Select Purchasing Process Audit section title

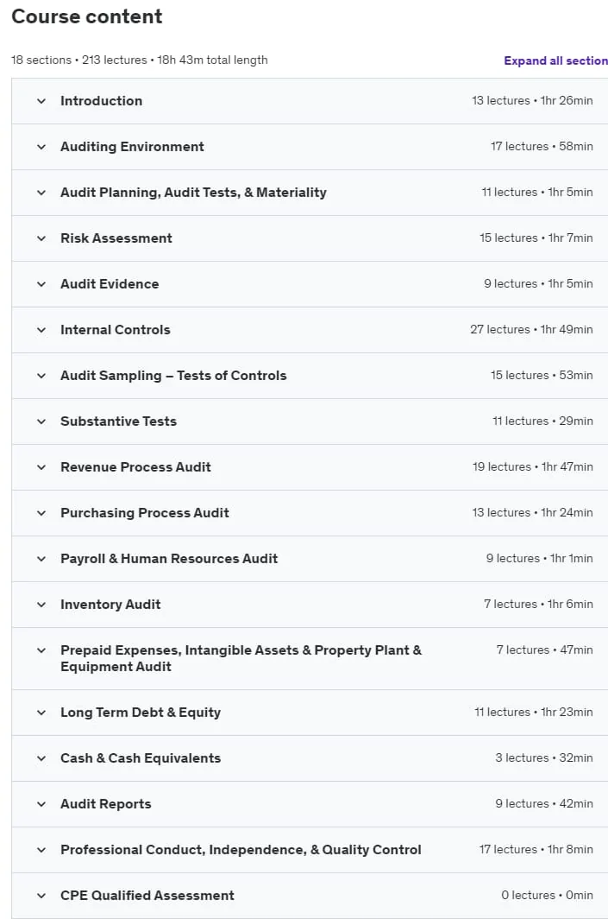click(145, 513)
